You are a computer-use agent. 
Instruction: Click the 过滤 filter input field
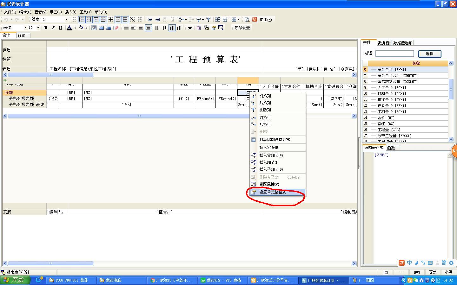[394, 54]
